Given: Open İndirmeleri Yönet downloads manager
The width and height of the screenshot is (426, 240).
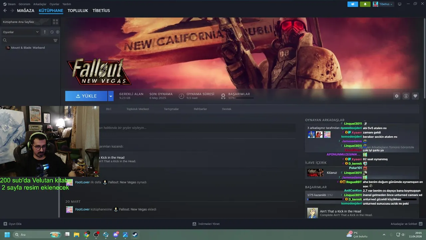Looking at the screenshot, I should point(206,224).
